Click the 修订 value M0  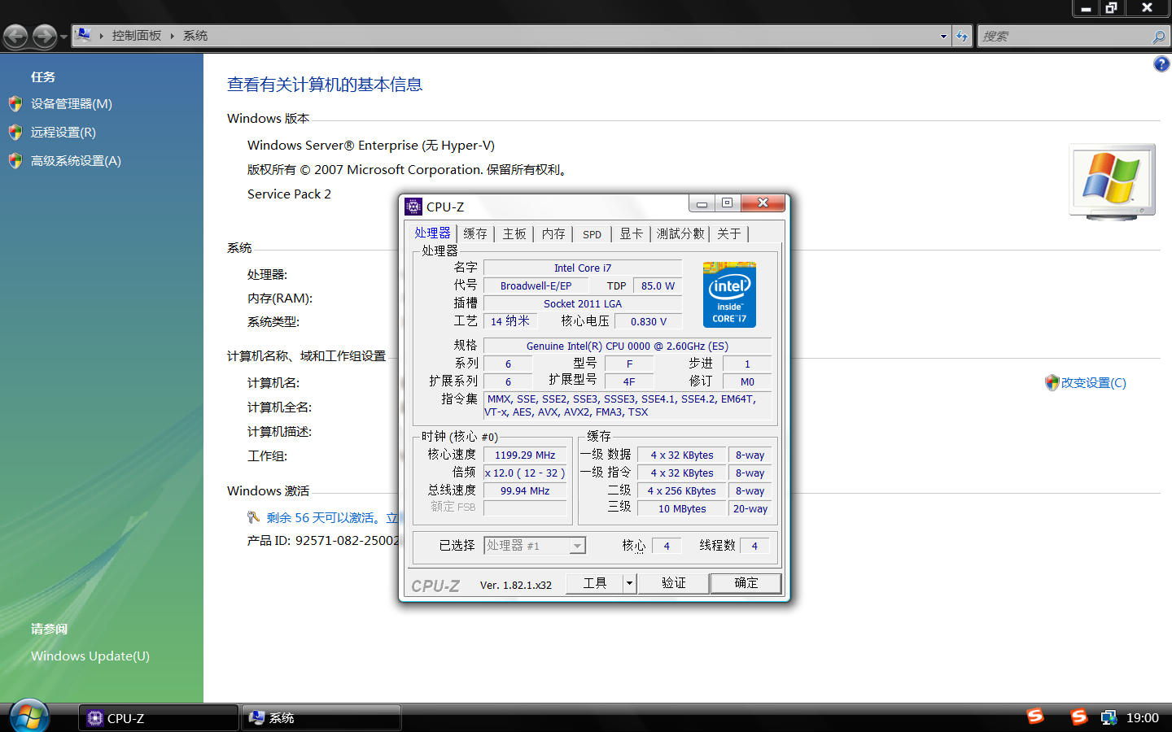747,381
